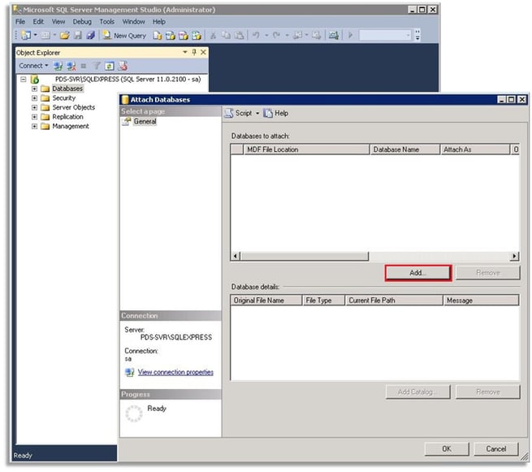Select the Databases tree item
Viewport: 532px width, 472px height.
pos(67,89)
